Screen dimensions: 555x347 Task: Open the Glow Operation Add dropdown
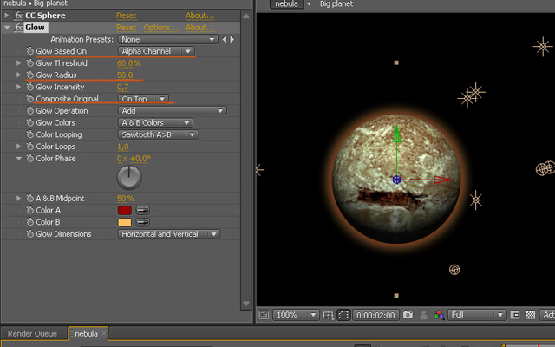172,111
